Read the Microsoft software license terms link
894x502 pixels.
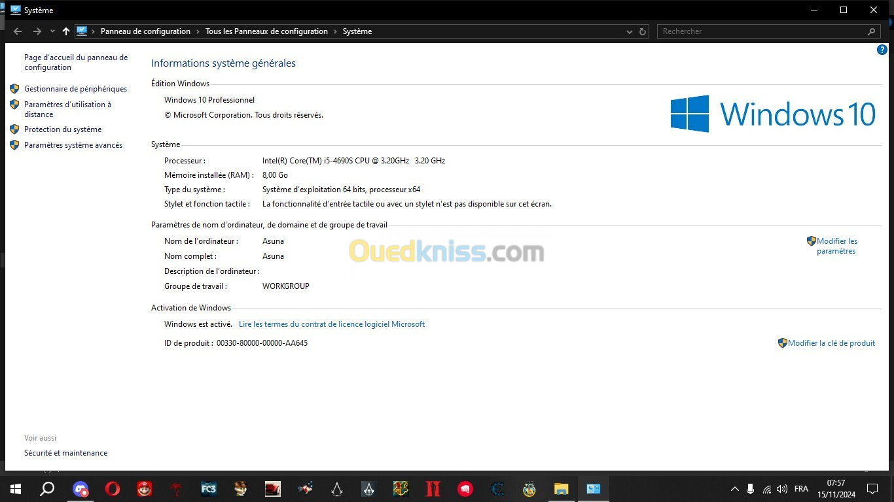[x=332, y=324]
